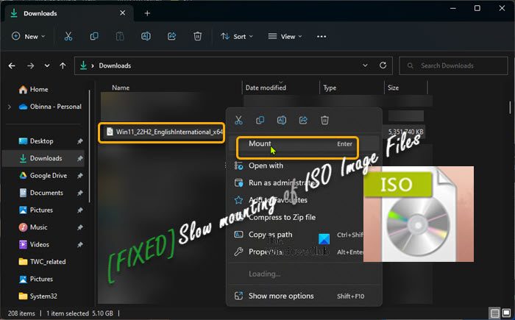Unpin Music from quick access
The width and height of the screenshot is (515, 320).
[x=79, y=227]
